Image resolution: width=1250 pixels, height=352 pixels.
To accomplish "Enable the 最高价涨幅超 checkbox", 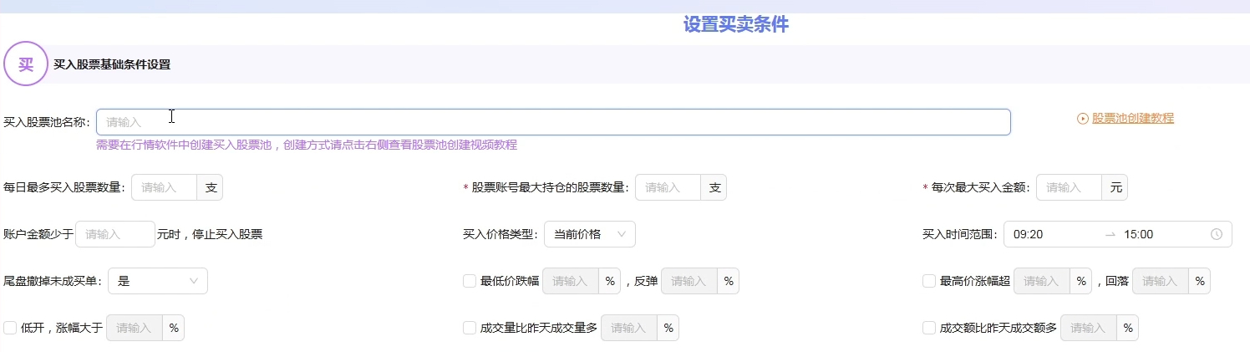I will click(x=929, y=281).
